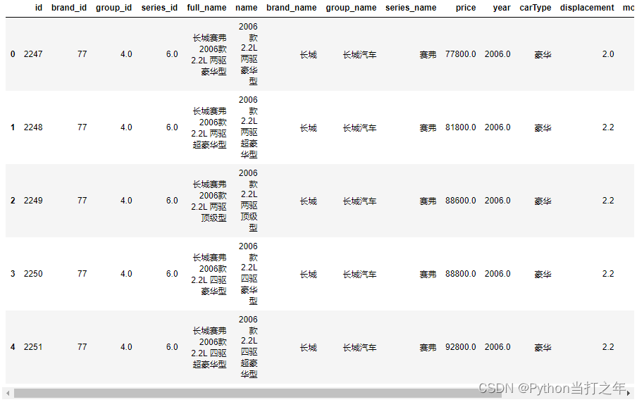
Task: Select id cell 2247
Action: tap(33, 54)
